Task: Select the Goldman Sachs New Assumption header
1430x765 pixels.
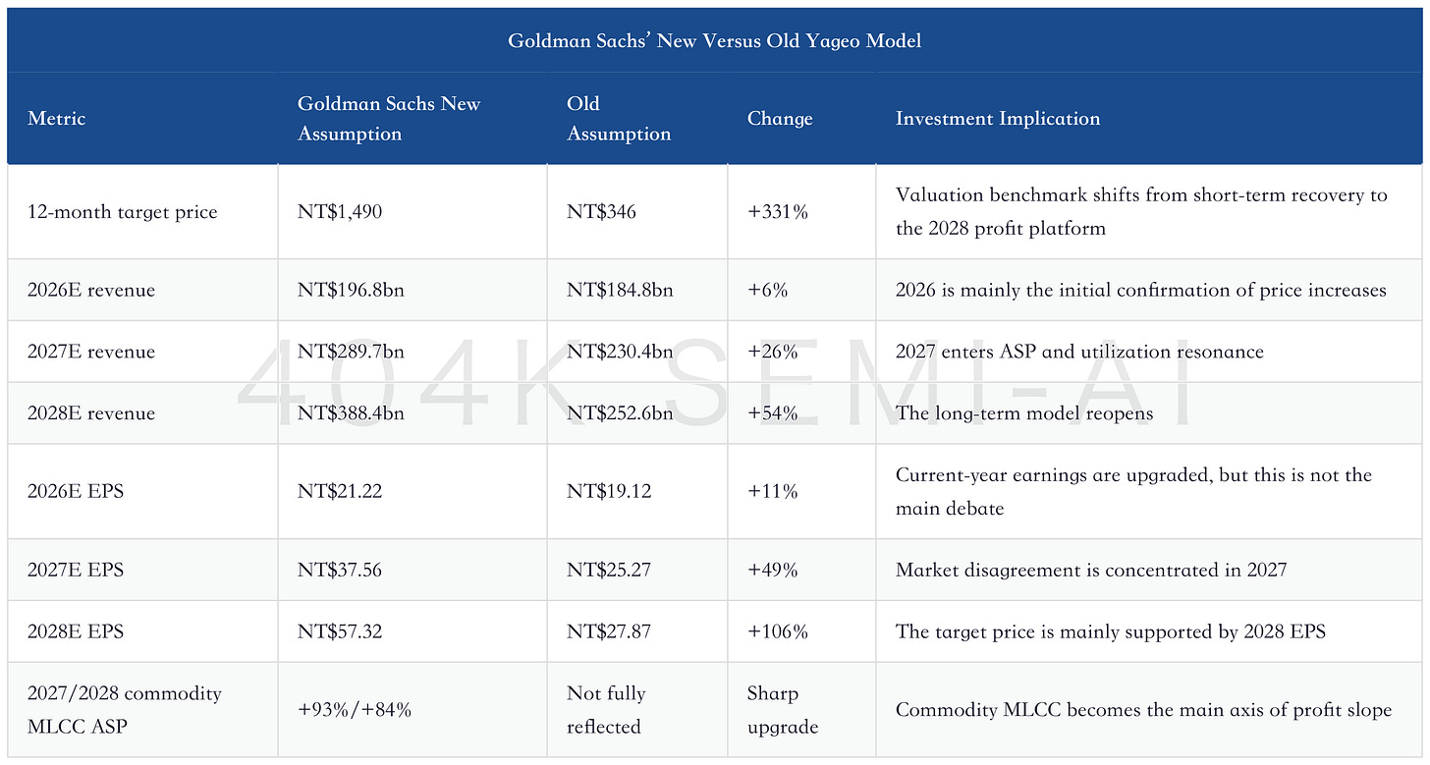Action: point(389,119)
